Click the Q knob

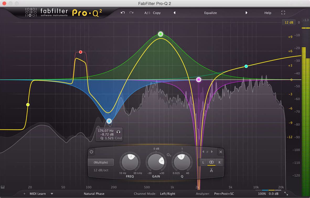(x=182, y=162)
